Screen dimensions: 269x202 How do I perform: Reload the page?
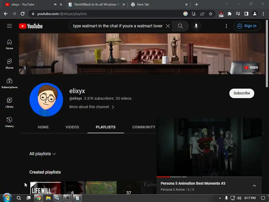[23, 14]
